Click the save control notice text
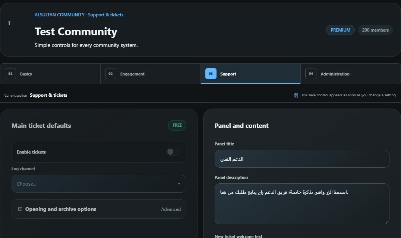 pos(349,95)
